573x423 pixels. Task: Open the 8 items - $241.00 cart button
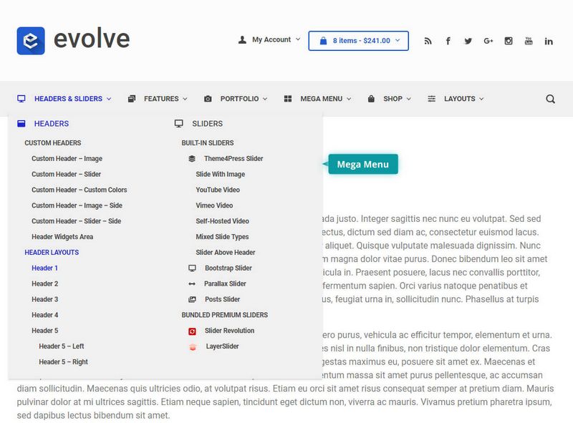pyautogui.click(x=359, y=41)
